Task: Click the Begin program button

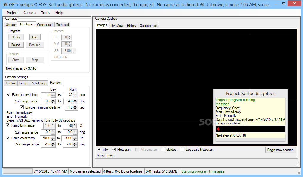Action: point(16,37)
